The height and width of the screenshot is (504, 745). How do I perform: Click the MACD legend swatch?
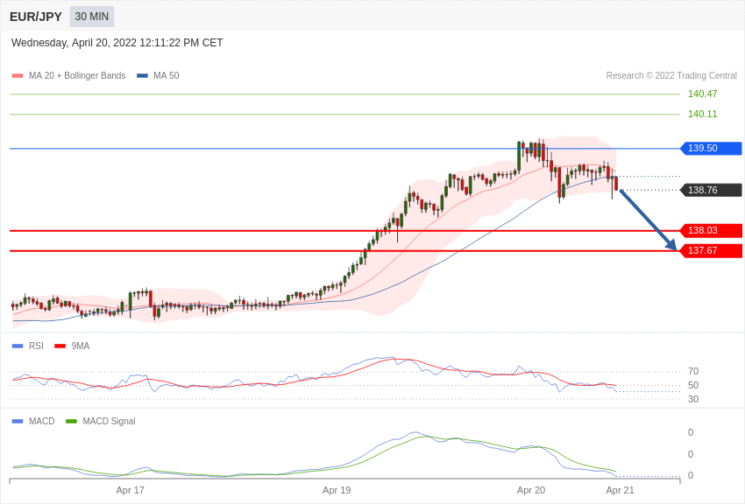pyautogui.click(x=18, y=421)
